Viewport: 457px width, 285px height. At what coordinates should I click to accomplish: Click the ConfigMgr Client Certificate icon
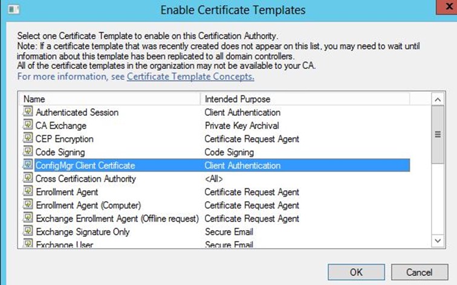coord(28,165)
